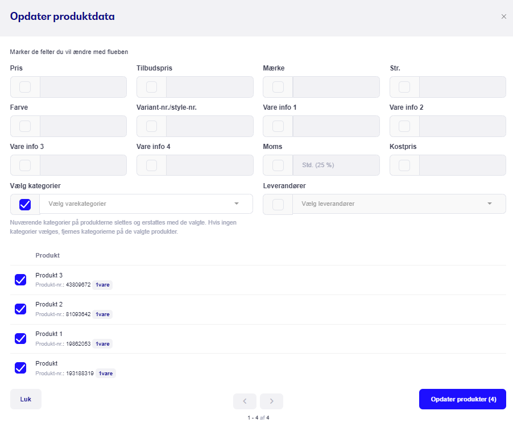
Task: Click the Tilbudspris input field
Action: 210,87
